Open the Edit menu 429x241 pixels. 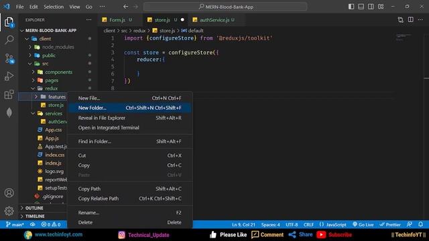[34, 7]
